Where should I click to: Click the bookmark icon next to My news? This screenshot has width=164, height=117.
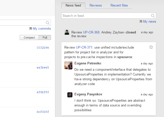(141, 21)
